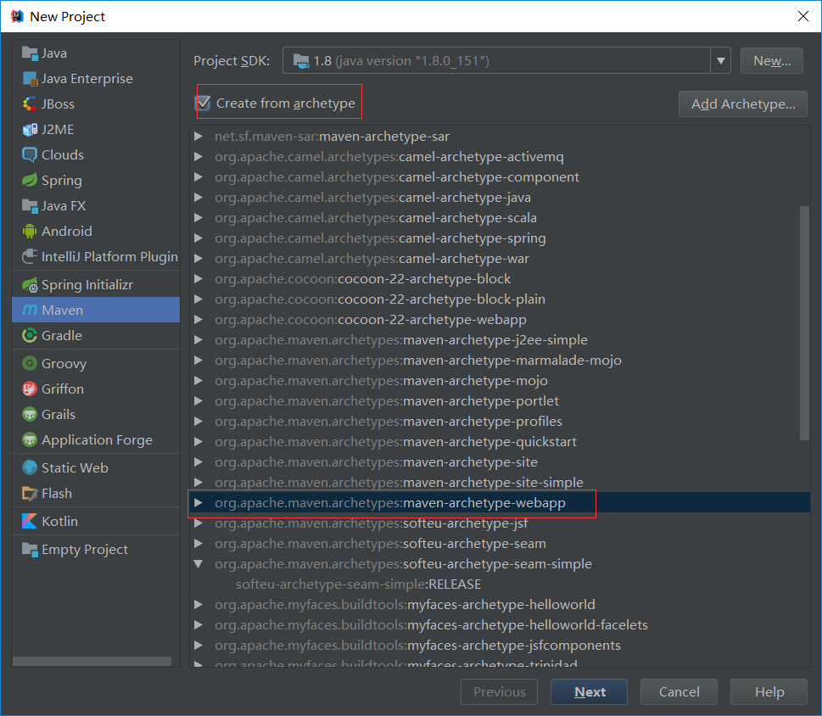Viewport: 822px width, 716px height.
Task: Open the Project SDK dropdown arrow
Action: tap(721, 61)
